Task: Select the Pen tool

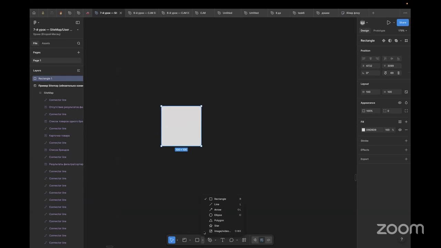Action: [210, 240]
